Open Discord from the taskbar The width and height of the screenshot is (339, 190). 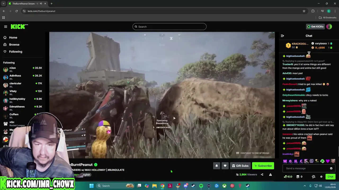coord(186,186)
